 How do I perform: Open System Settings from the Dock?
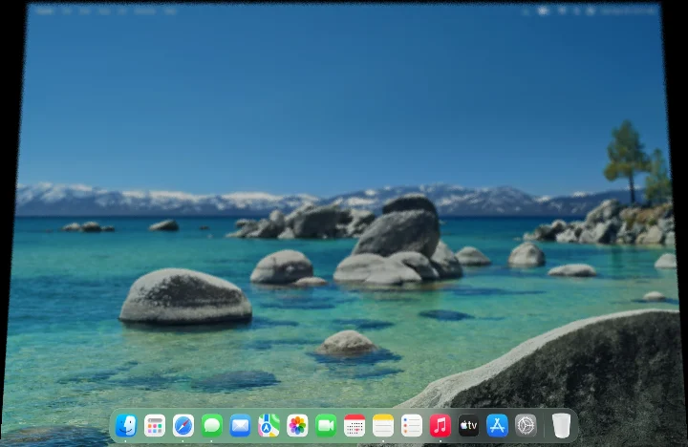click(x=526, y=425)
